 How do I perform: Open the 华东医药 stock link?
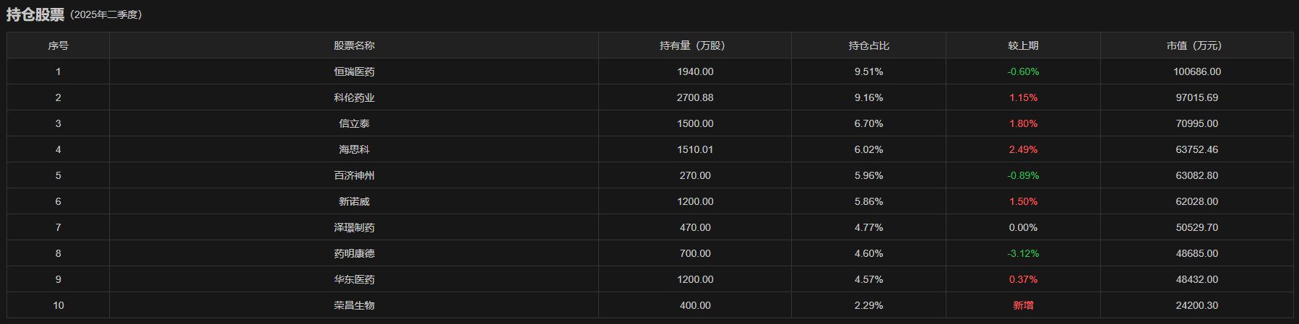(354, 279)
